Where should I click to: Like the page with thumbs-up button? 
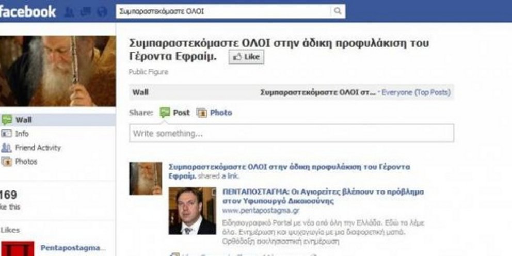[246, 57]
